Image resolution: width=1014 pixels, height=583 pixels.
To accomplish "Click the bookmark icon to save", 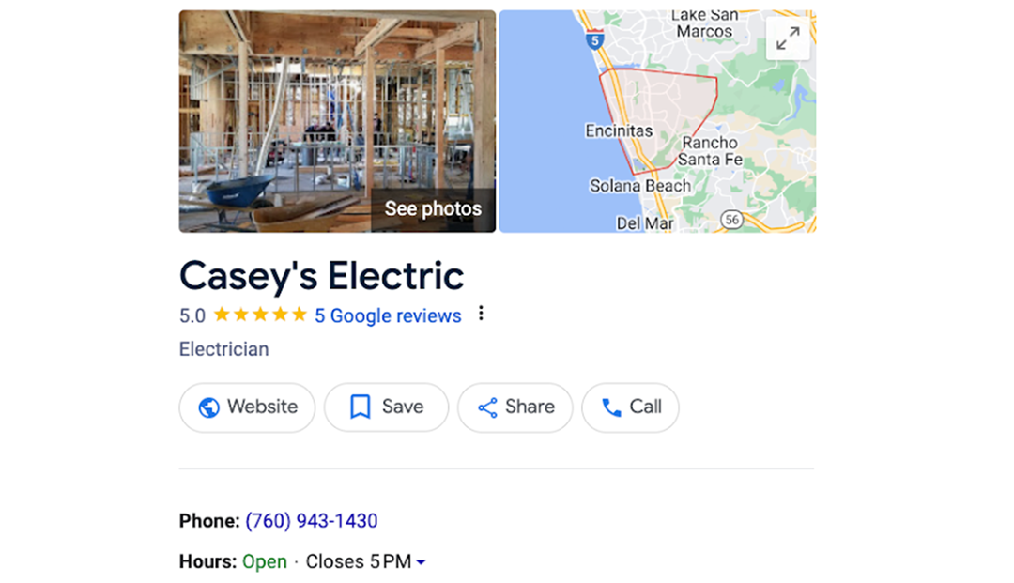I will (x=360, y=407).
